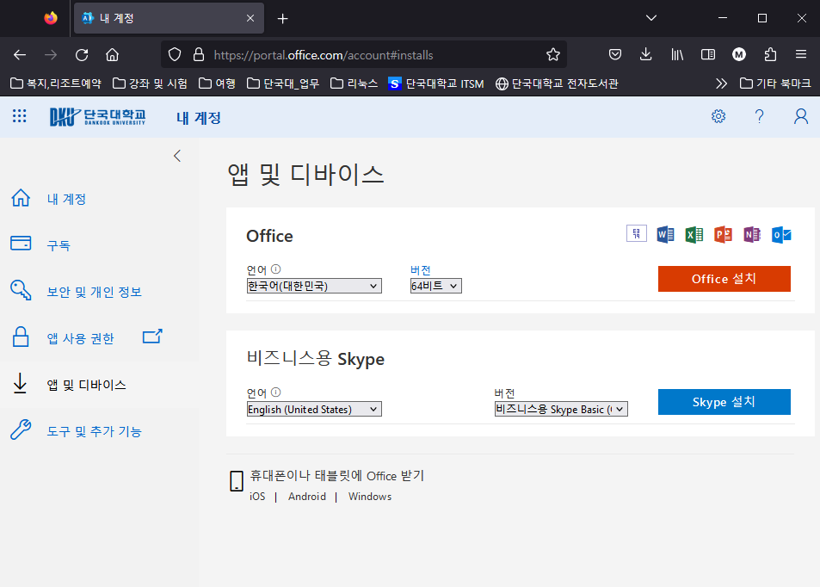Screen dimensions: 820x587
Task: Open Office language dropdown 한국어(대한민국)
Action: tap(314, 286)
